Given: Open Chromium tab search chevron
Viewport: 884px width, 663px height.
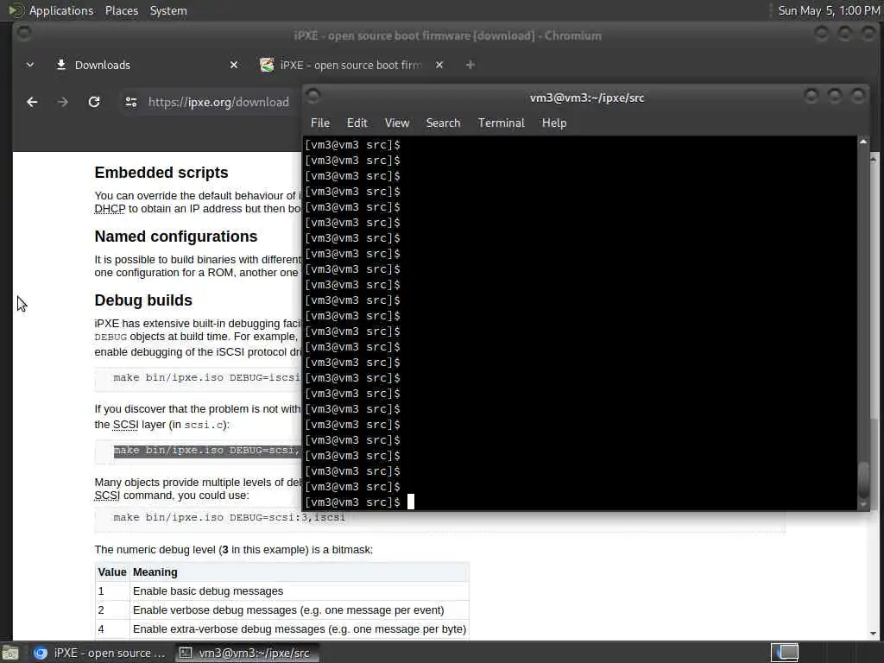Looking at the screenshot, I should click(x=30, y=65).
